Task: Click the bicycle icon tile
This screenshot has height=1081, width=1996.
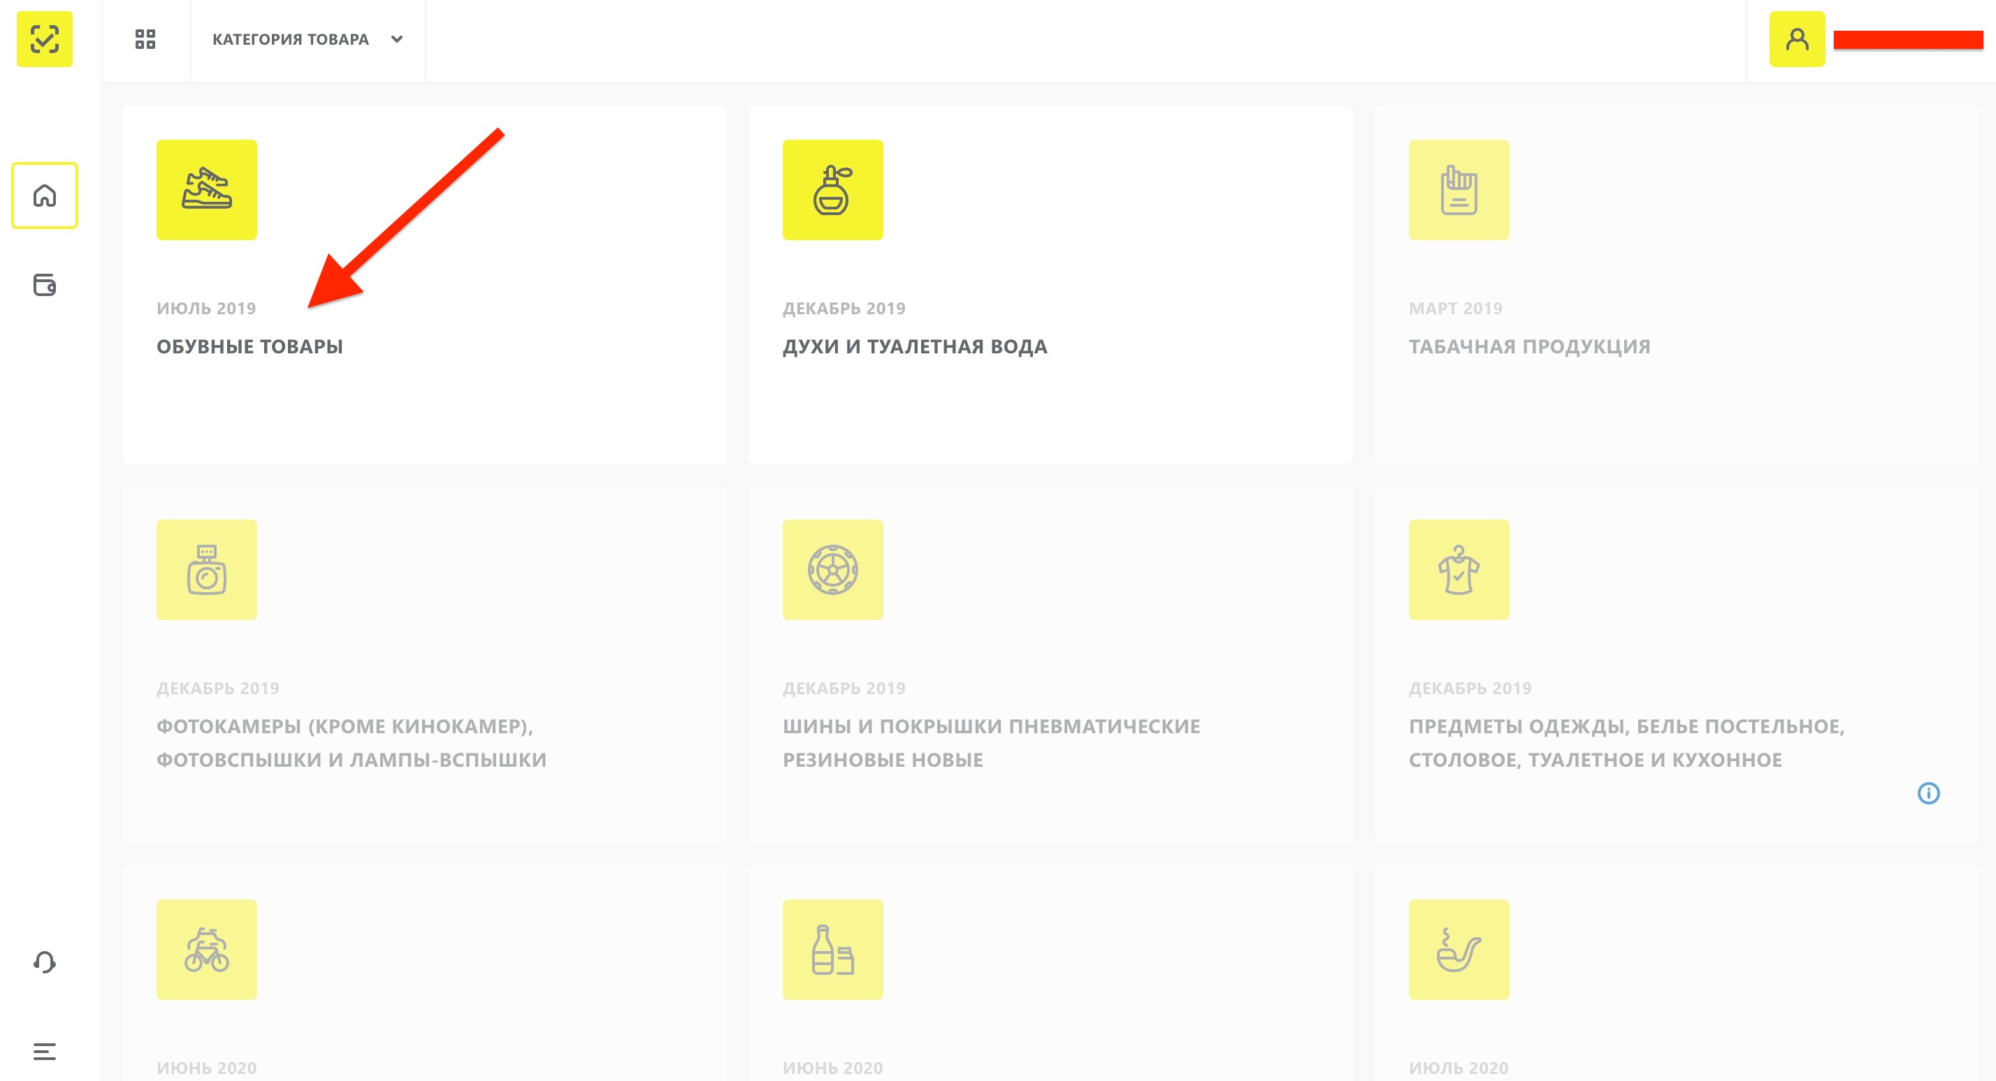Action: point(207,949)
